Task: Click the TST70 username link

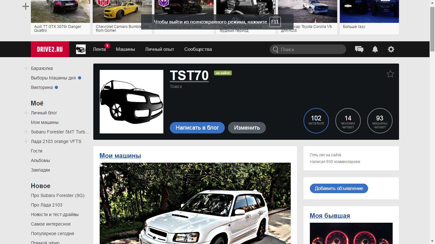Action: click(189, 76)
